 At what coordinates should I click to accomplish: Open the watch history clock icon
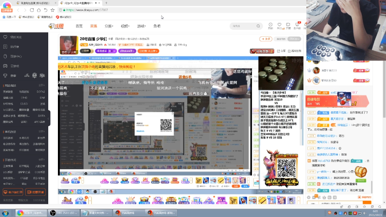point(271,26)
